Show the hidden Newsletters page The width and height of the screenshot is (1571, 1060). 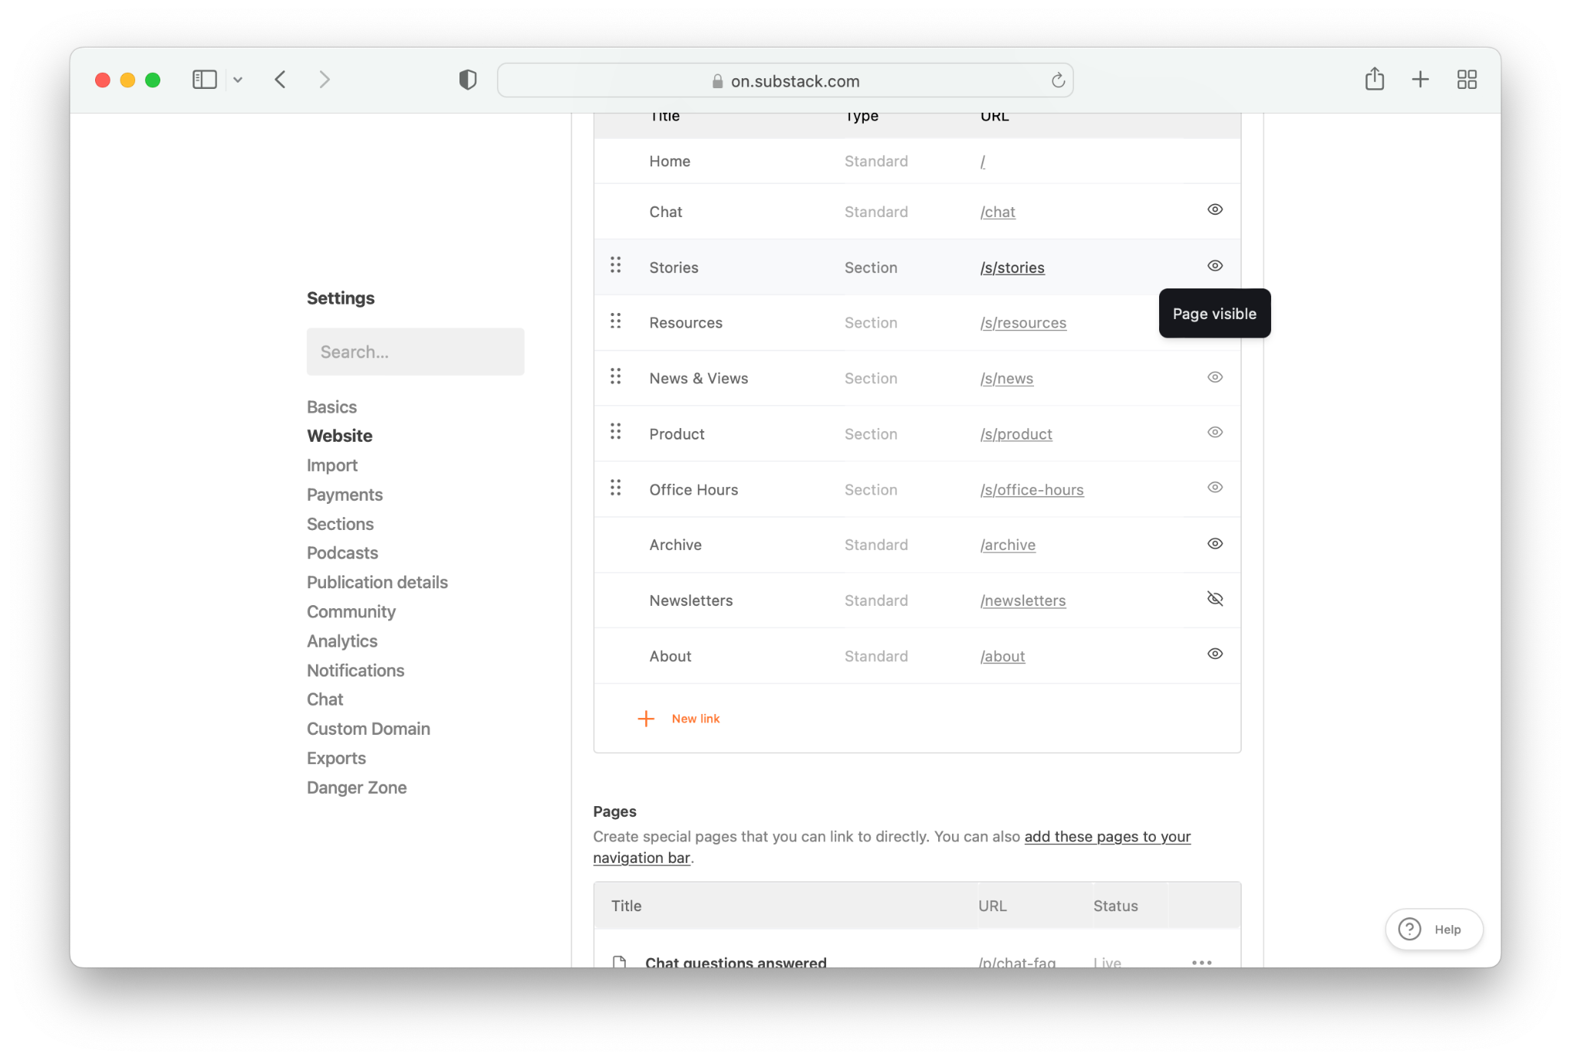(1214, 599)
